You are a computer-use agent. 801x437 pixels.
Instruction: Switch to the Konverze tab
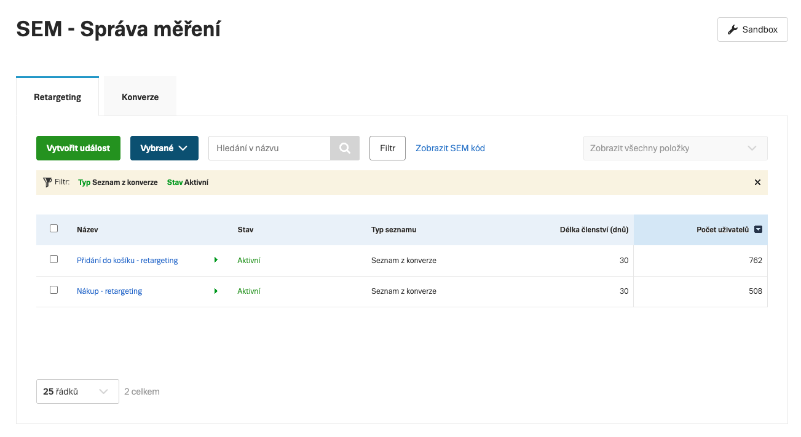(x=140, y=97)
